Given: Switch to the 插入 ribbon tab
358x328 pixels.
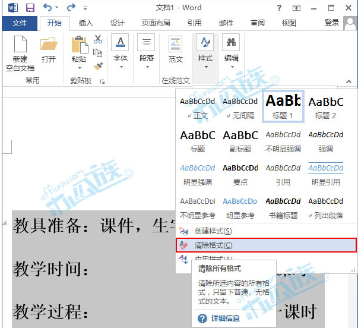Looking at the screenshot, I should [x=86, y=23].
